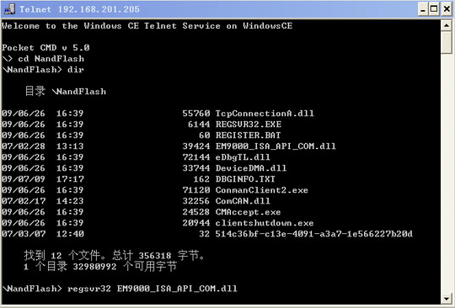Close the Telnet session window
This screenshot has width=455, height=308.
pyautogui.click(x=447, y=9)
